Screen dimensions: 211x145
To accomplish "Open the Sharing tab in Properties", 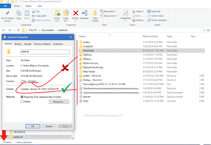I will 18,44.
